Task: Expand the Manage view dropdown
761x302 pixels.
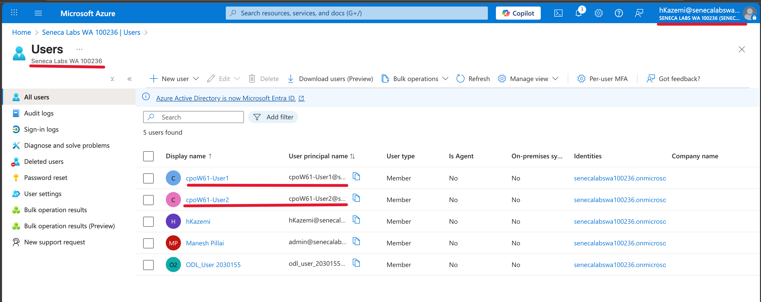Action: [x=555, y=79]
